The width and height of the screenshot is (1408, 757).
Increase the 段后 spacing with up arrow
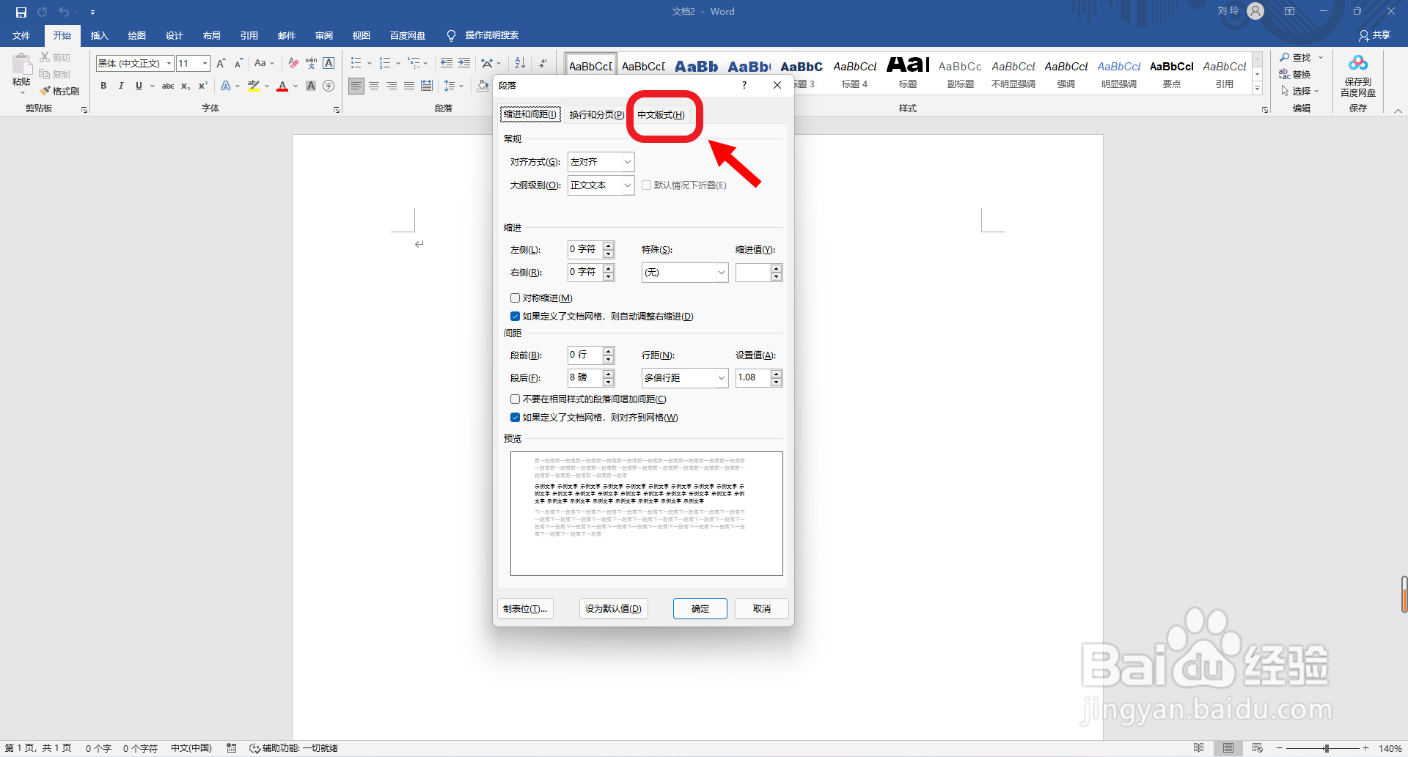608,374
